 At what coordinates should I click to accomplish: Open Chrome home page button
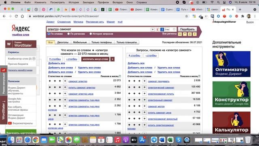click(x=23, y=16)
